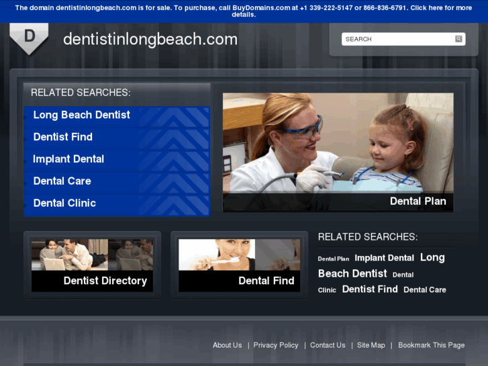Screen dimensions: 488x366
Task: Click the woman brushing teeth photo
Action: tap(240, 255)
